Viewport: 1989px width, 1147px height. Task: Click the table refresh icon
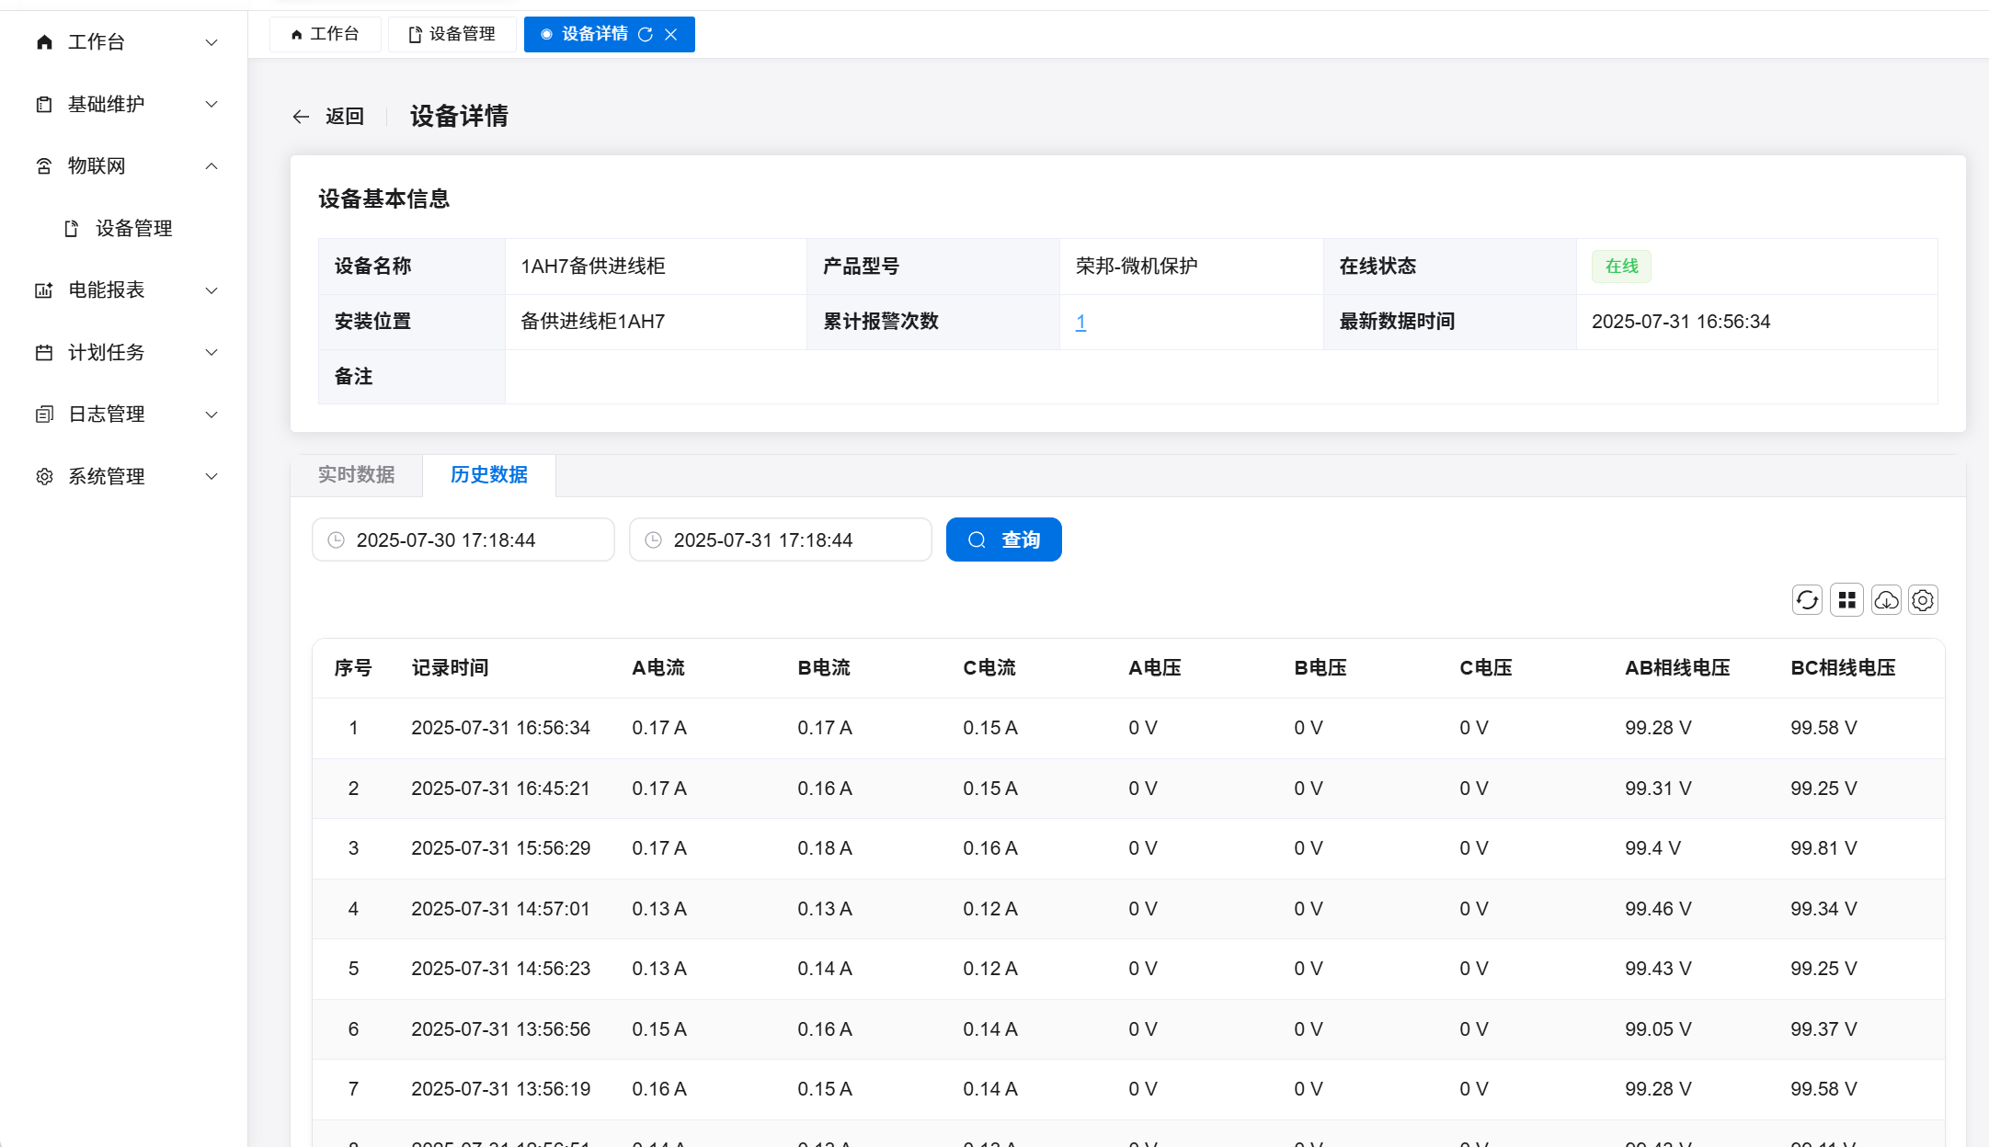click(x=1807, y=600)
